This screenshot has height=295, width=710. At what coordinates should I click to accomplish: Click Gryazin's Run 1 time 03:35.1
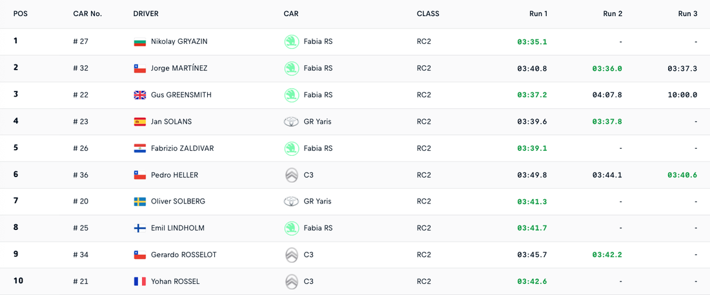click(532, 42)
